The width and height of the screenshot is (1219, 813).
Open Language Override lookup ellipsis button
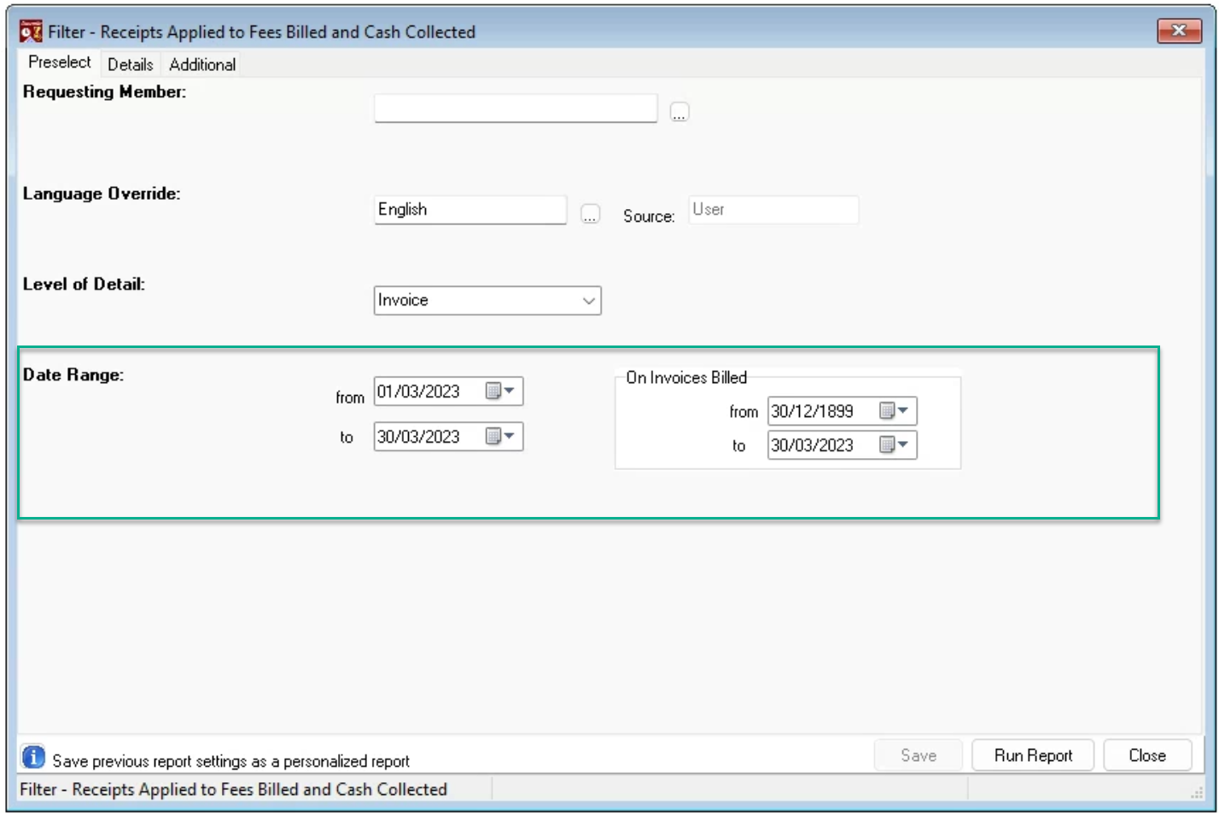pyautogui.click(x=590, y=213)
